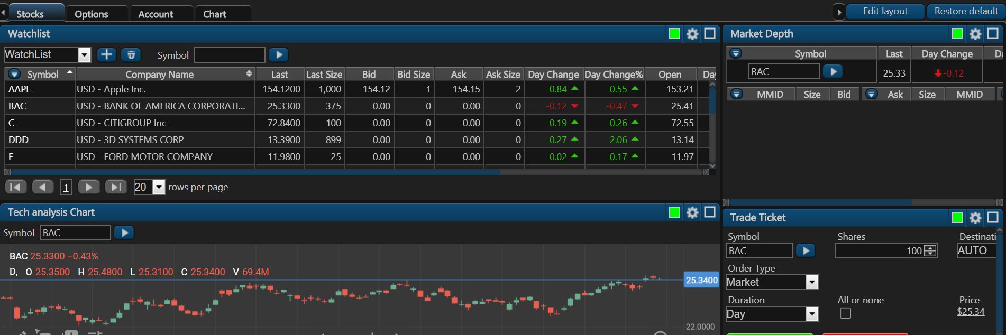Click the tab strip left scroll arrow
This screenshot has height=335, width=1006.
[x=3, y=12]
